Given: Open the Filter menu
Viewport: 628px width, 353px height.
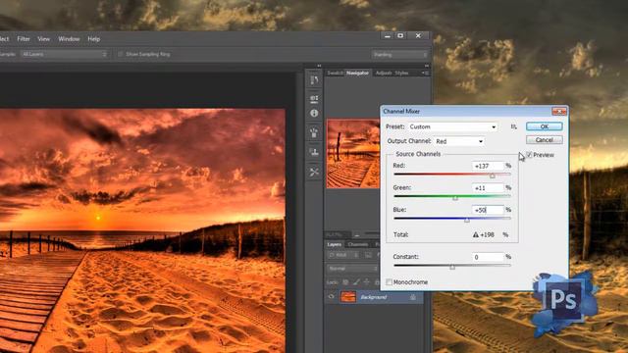Looking at the screenshot, I should click(24, 39).
